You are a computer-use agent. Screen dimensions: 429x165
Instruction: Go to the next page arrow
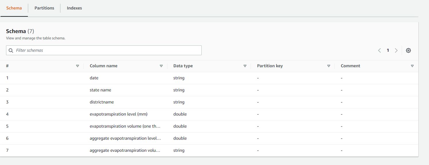point(396,50)
